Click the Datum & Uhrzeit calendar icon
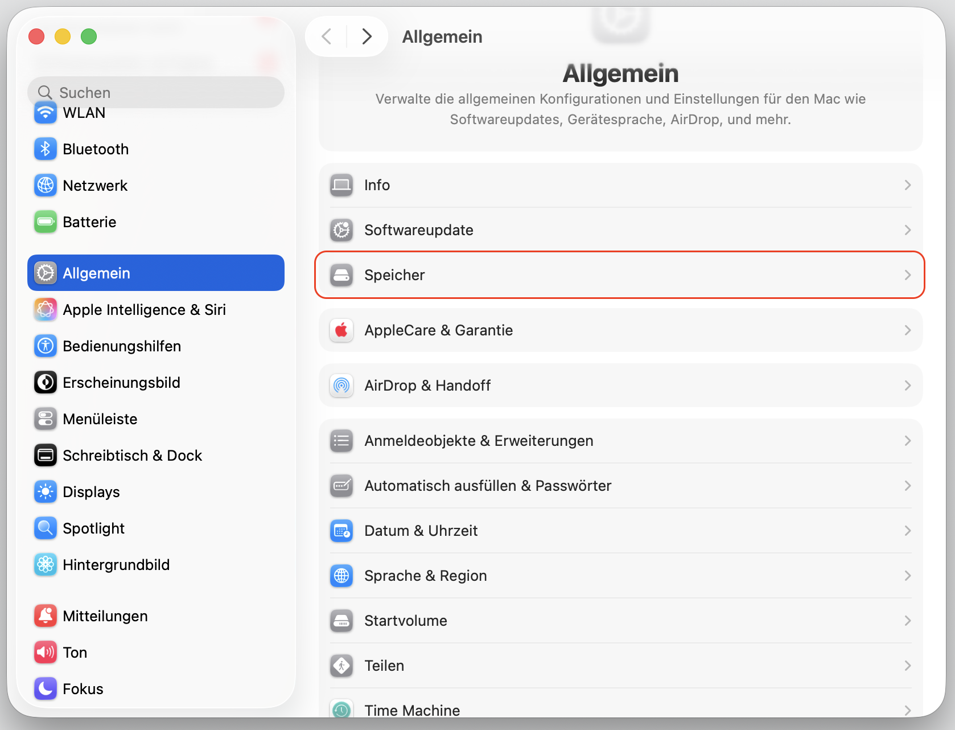The image size is (955, 730). click(x=341, y=531)
